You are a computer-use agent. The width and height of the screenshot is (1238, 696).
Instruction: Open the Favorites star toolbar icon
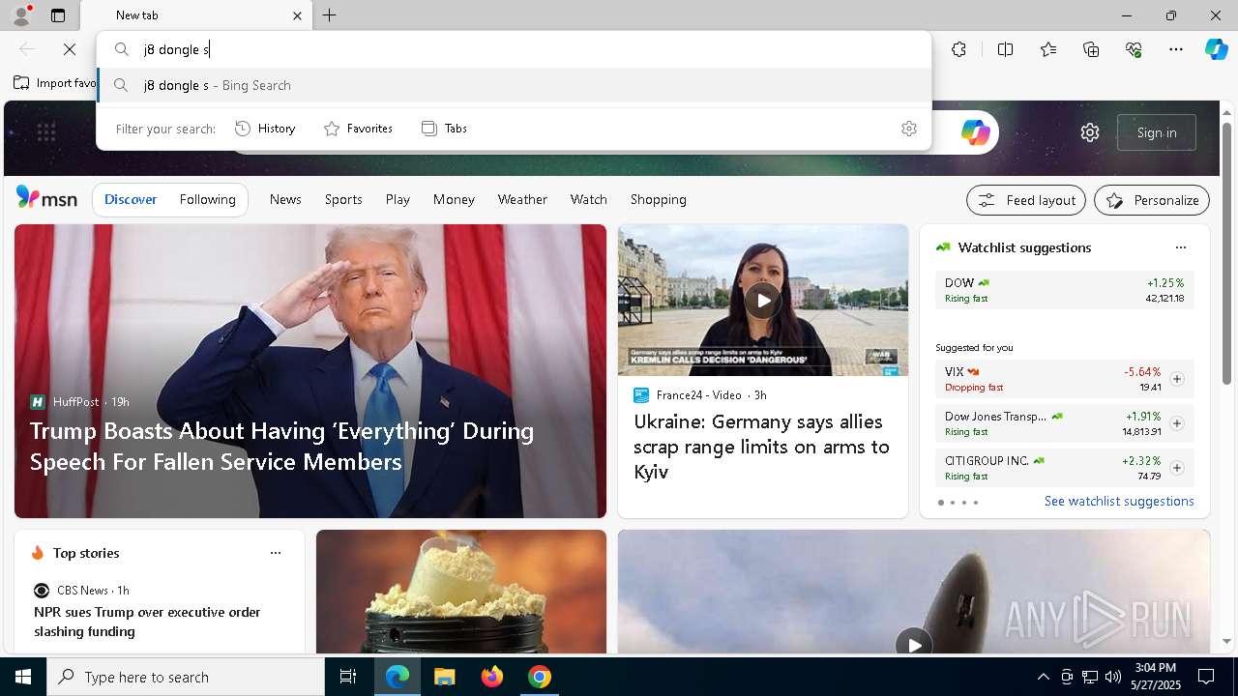(1048, 49)
